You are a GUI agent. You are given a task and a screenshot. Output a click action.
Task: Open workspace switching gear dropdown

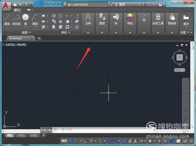(154, 141)
